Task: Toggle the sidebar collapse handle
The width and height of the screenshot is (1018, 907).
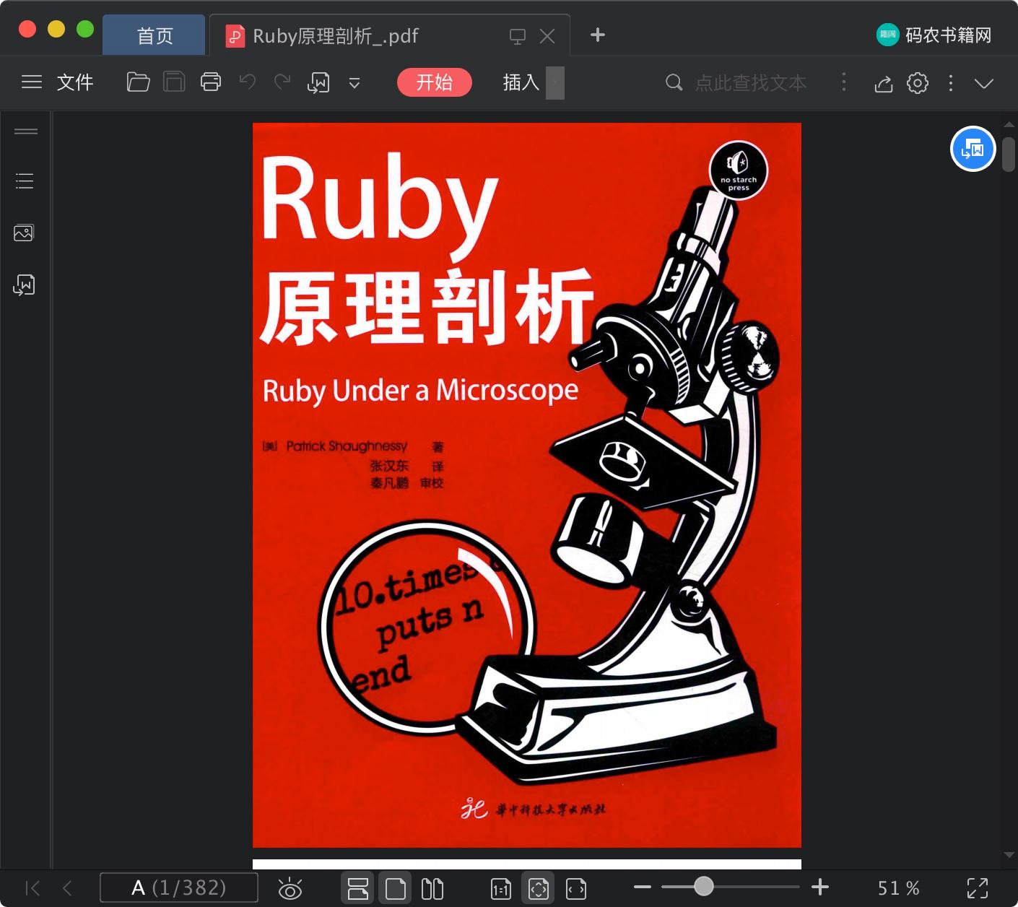Action: coord(26,131)
